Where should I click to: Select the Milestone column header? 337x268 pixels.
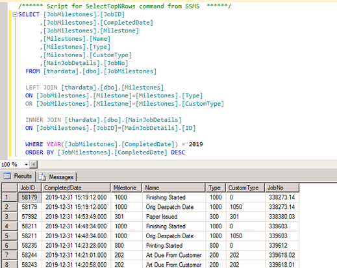(x=126, y=188)
